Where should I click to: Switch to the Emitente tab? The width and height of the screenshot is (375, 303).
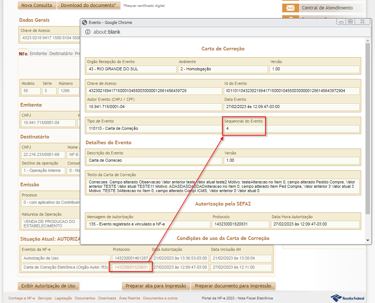[x=38, y=54]
